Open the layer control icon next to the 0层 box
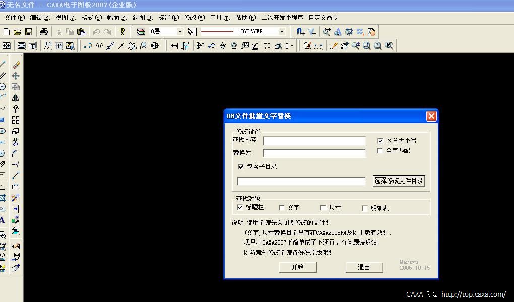Image resolution: width=514 pixels, height=302 pixels. point(140,32)
